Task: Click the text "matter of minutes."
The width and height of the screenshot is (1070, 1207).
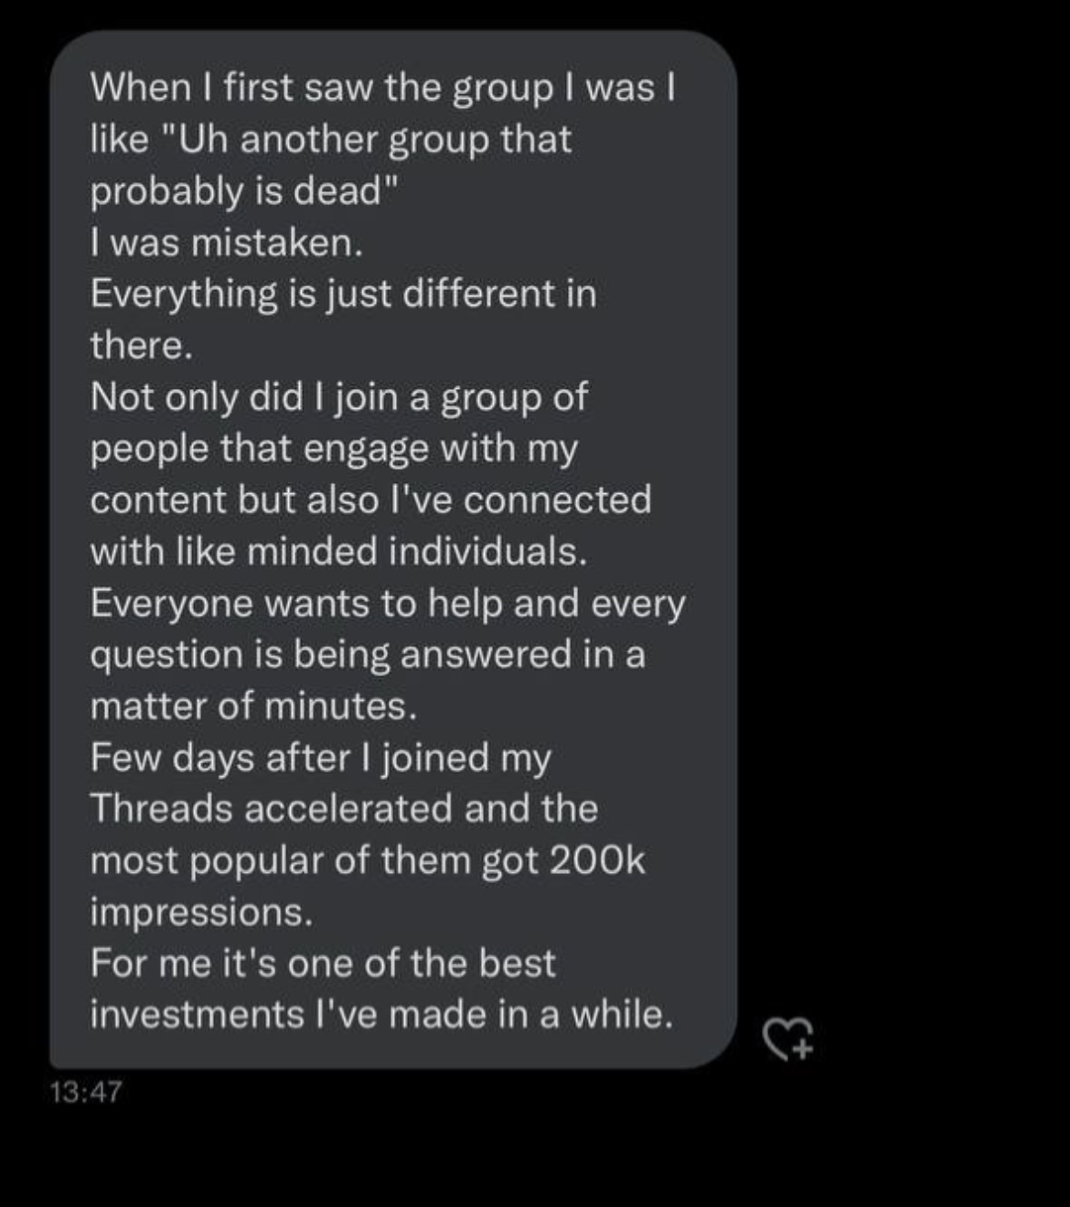Action: [x=253, y=706]
